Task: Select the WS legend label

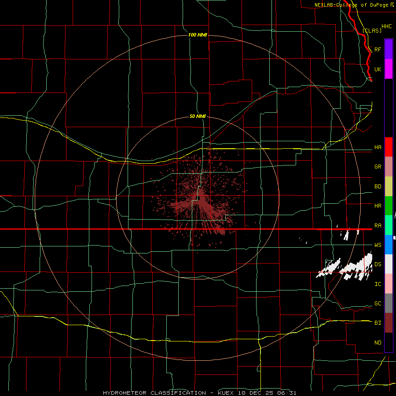Action: 378,245
